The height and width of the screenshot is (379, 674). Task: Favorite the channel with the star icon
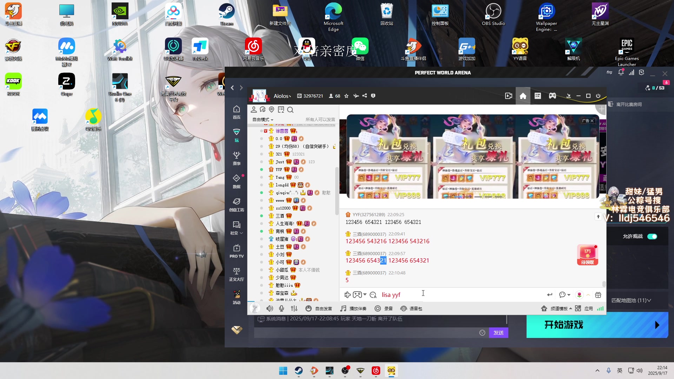[346, 96]
